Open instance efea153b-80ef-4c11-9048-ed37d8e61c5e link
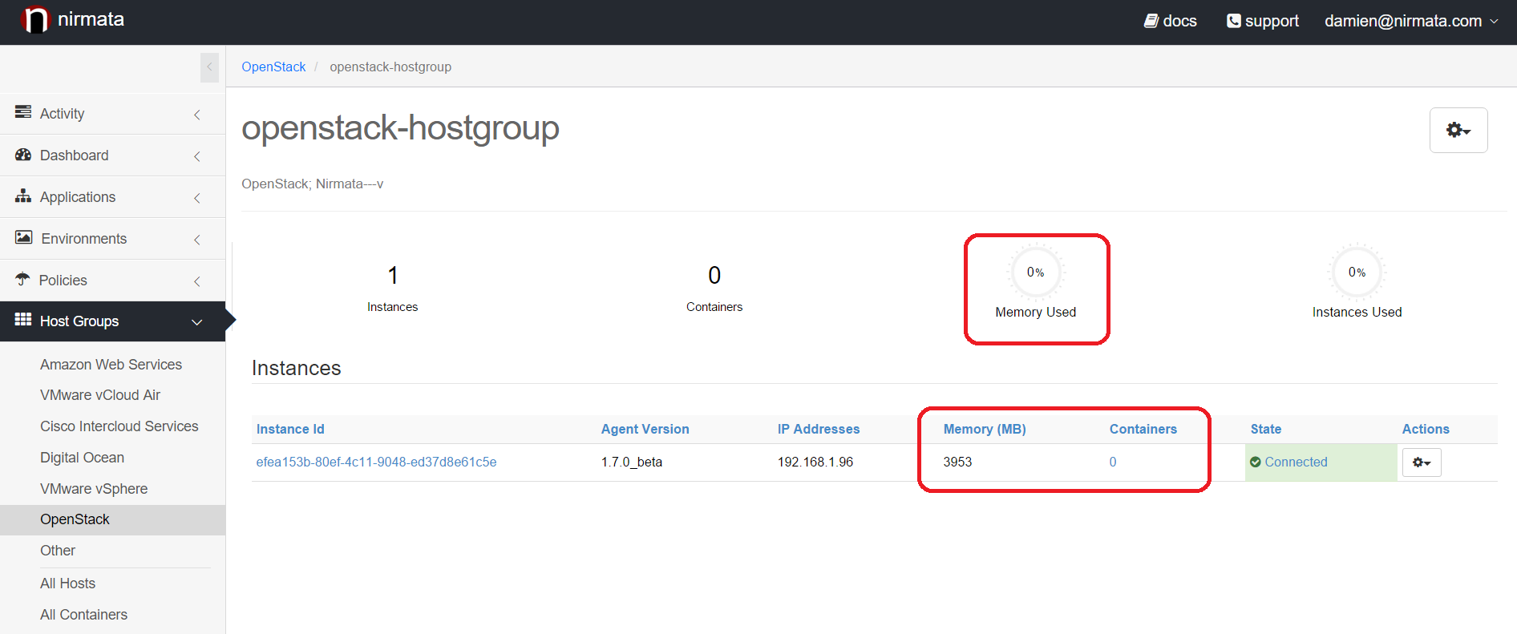Screen dimensions: 1517x634 376,462
